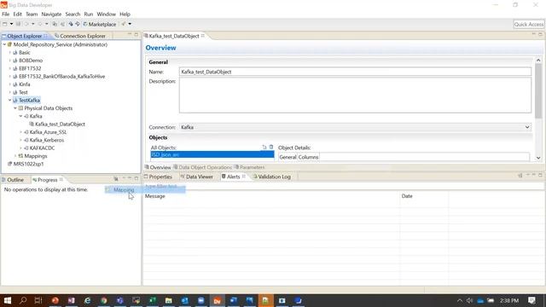Switch to Columns tab in Object Details
The image size is (546, 307).
coord(308,157)
